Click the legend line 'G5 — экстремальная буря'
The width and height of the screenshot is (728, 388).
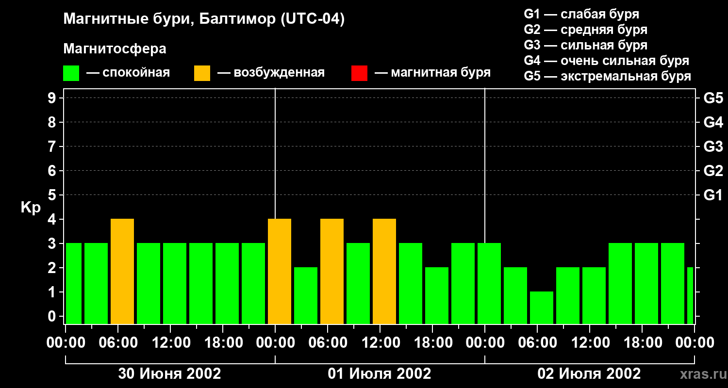click(608, 76)
